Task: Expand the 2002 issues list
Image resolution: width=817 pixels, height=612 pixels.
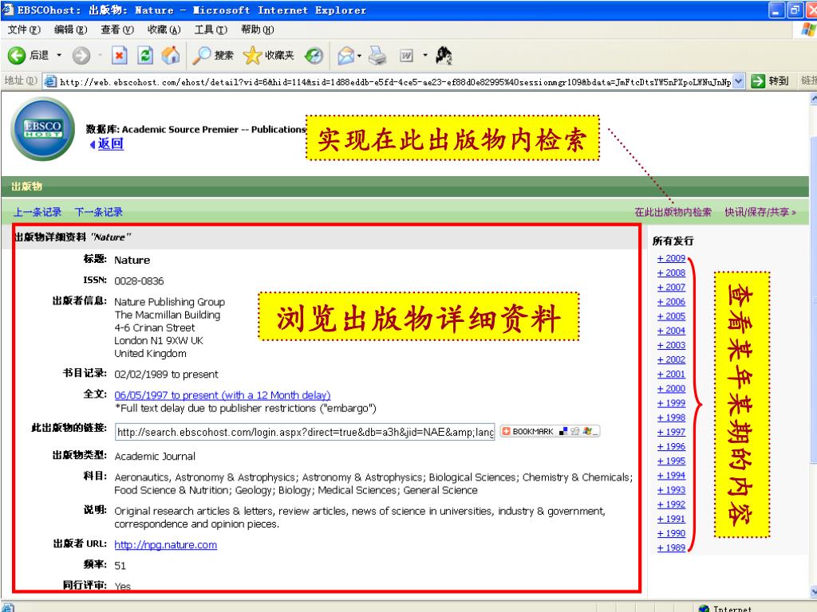Action: [x=671, y=359]
